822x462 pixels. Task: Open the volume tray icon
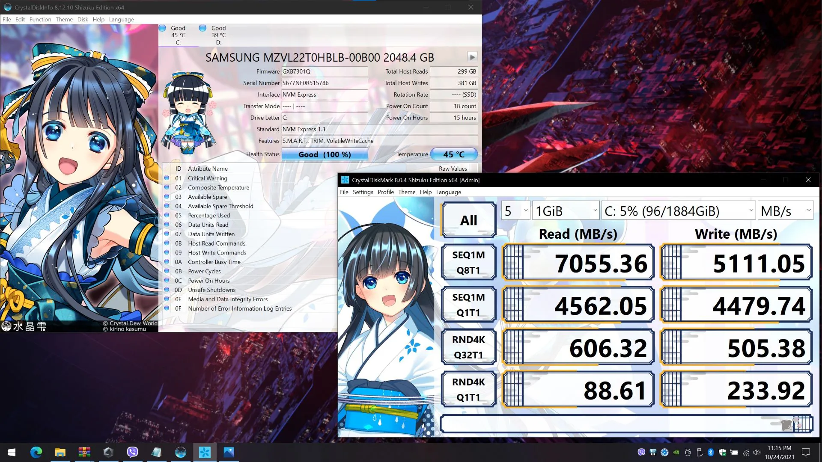756,452
